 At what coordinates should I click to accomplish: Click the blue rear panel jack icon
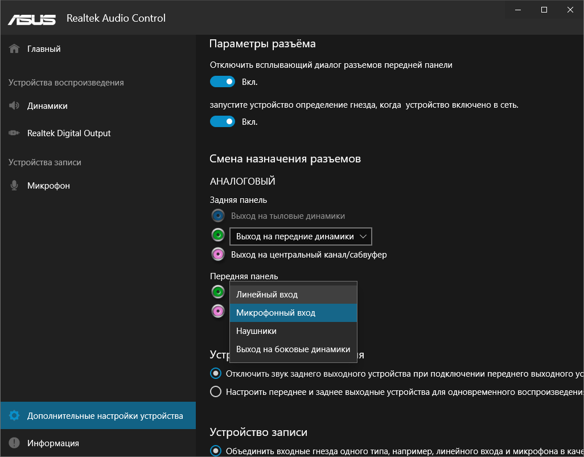point(218,216)
